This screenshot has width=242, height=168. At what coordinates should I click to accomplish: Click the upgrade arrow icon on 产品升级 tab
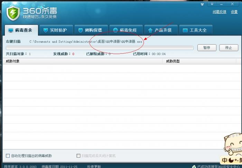click(x=150, y=30)
